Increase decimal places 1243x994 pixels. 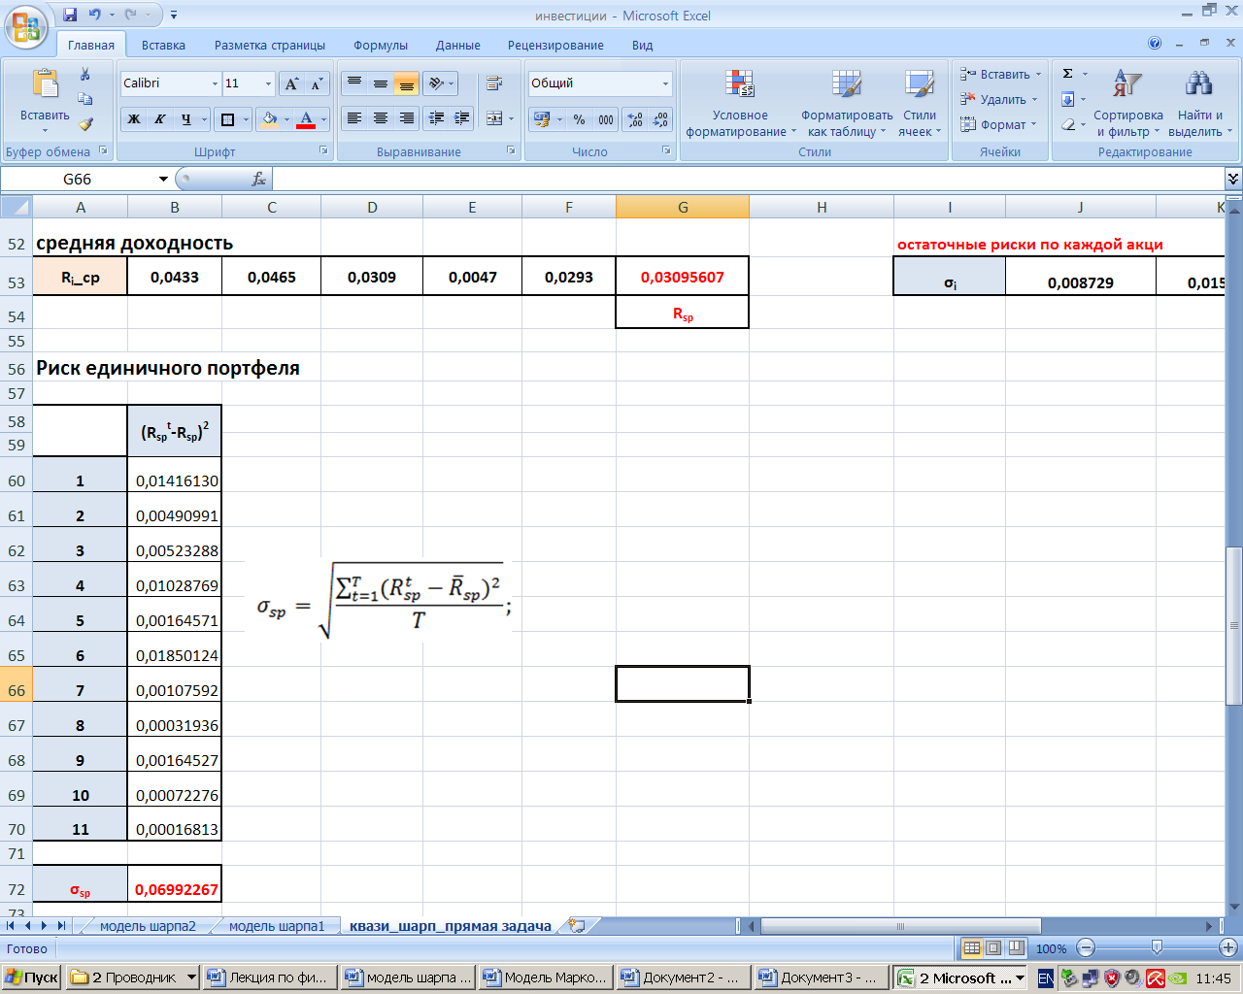pyautogui.click(x=635, y=119)
